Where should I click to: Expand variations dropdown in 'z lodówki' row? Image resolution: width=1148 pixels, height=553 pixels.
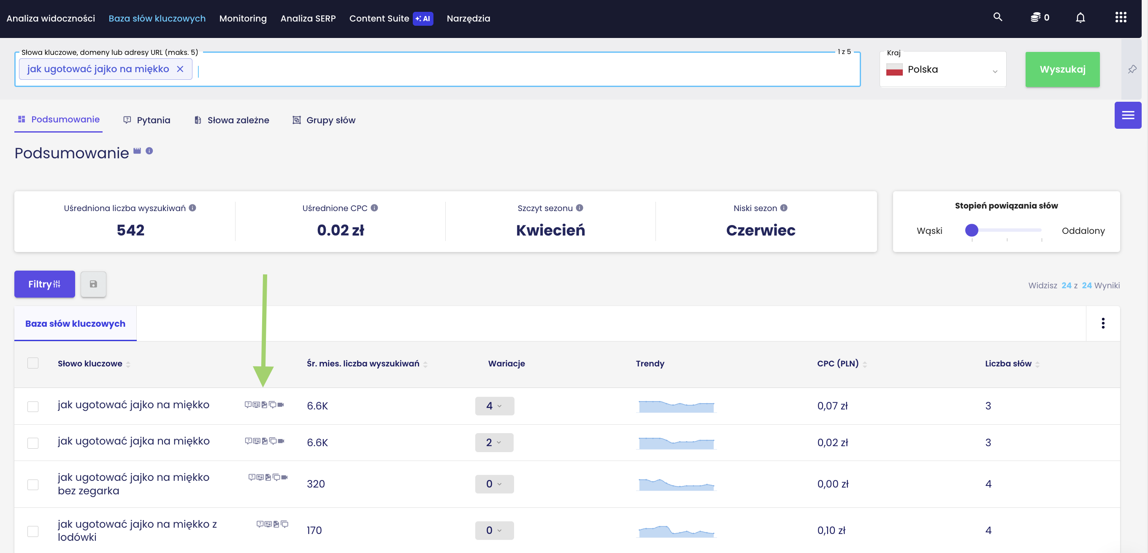[x=494, y=530]
